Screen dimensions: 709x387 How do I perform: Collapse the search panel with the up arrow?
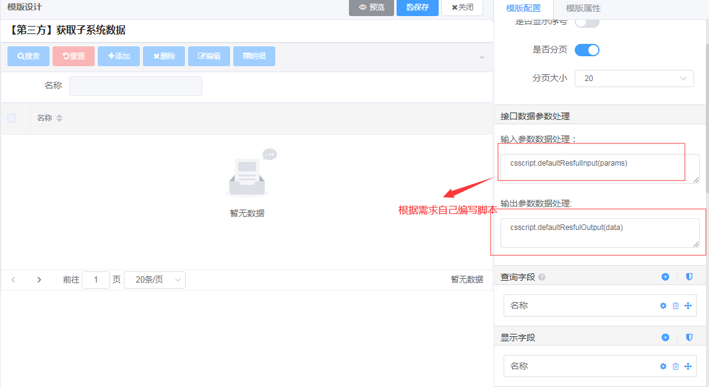pyautogui.click(x=481, y=57)
